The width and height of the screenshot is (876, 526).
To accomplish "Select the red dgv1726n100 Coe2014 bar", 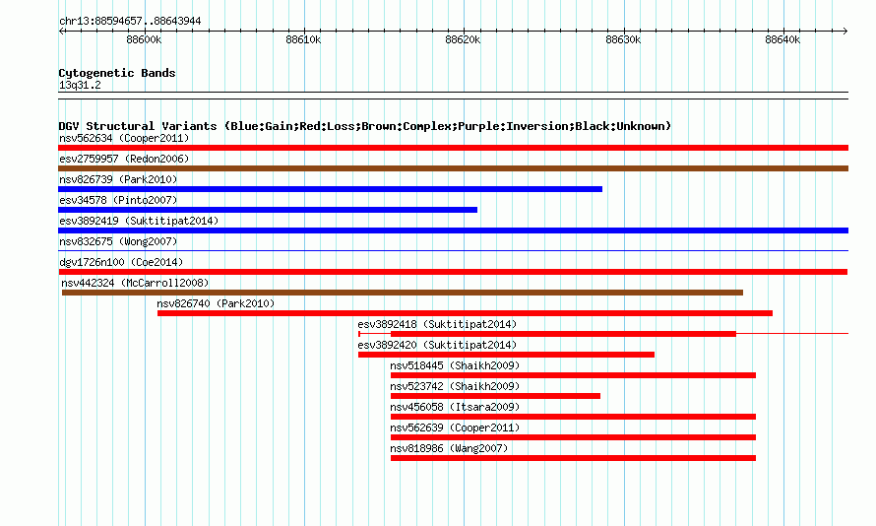I will [453, 272].
